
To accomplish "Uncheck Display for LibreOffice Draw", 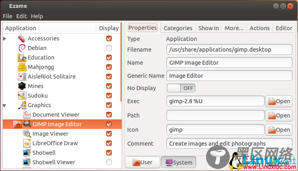I will coord(109,143).
